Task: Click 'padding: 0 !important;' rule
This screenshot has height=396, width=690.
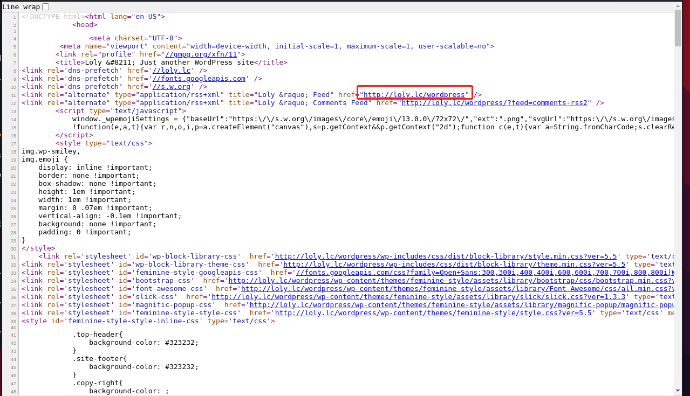Action: tap(85, 232)
